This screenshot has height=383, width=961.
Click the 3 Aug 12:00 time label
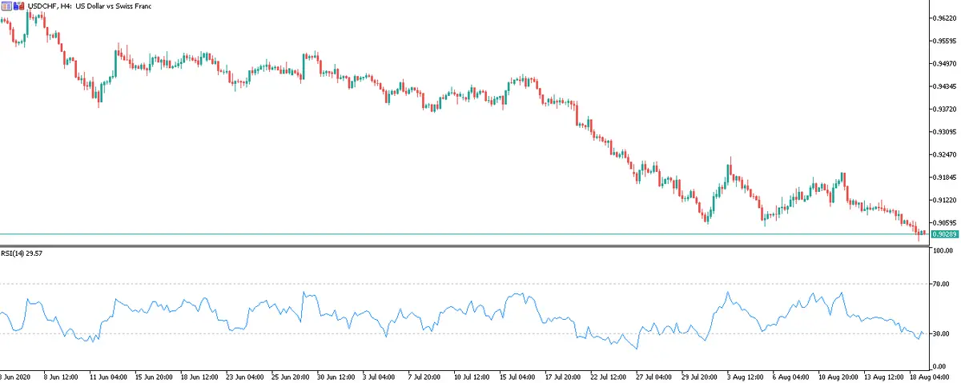[742, 376]
